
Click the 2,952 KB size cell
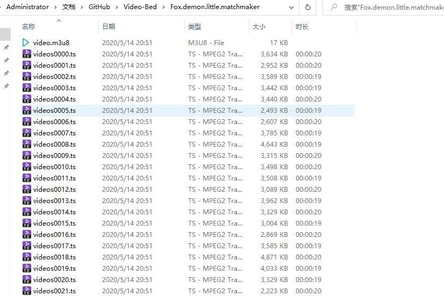pyautogui.click(x=274, y=65)
